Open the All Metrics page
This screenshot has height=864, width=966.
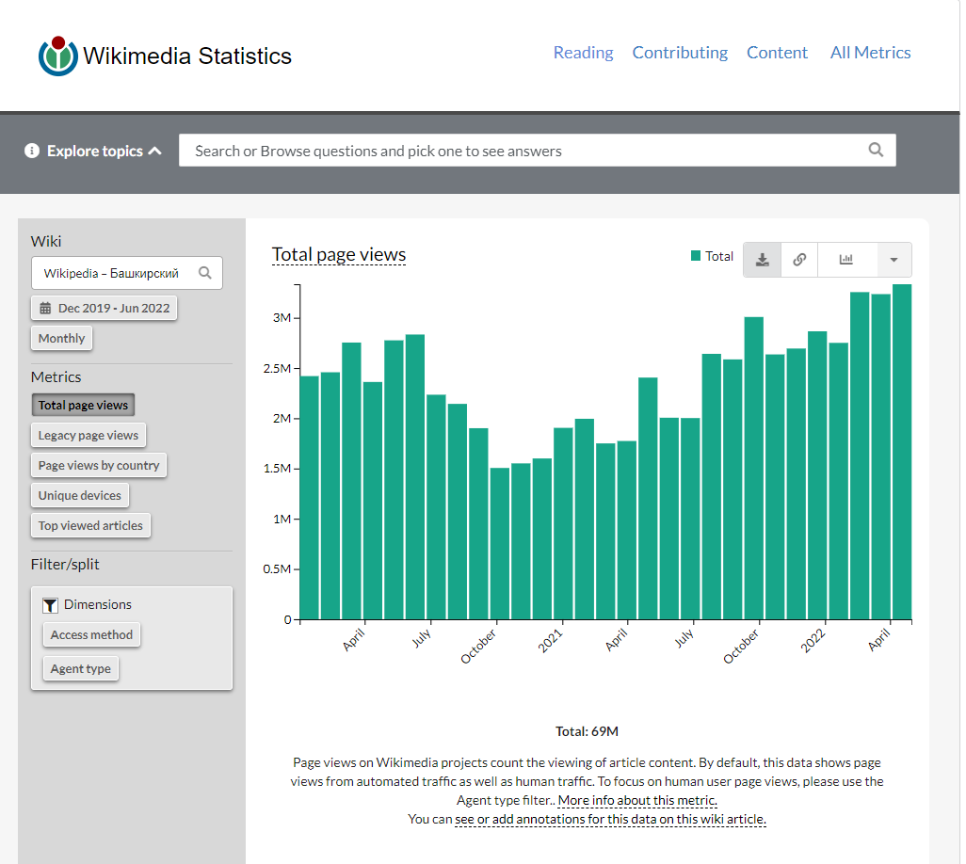click(870, 53)
